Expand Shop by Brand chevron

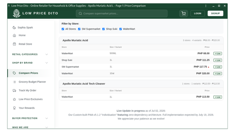47,63
